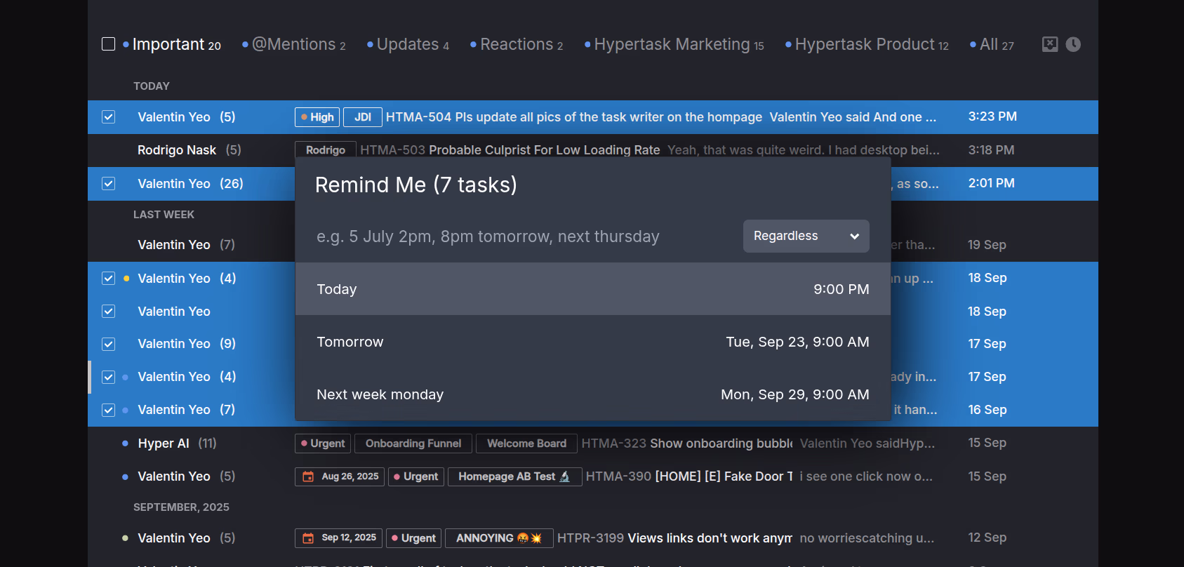Viewport: 1184px width, 567px height.
Task: Uncheck Valentin Yeo (9) 17 Sep row
Action: coord(108,345)
